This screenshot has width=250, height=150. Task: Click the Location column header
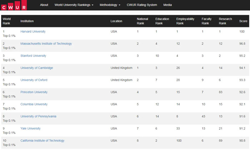coord(116,21)
